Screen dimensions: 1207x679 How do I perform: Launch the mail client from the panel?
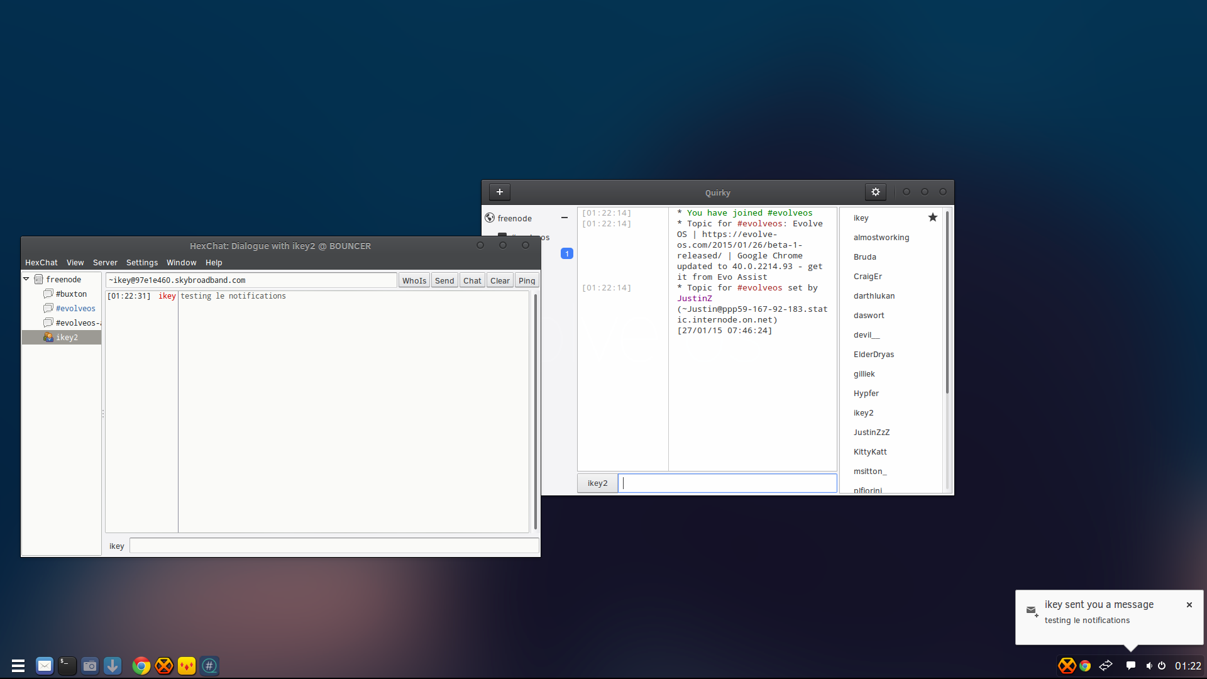45,665
